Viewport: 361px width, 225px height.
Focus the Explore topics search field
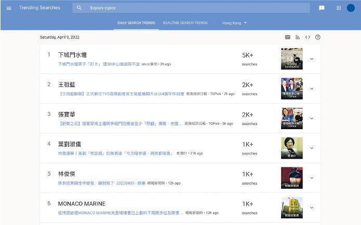tap(191, 8)
